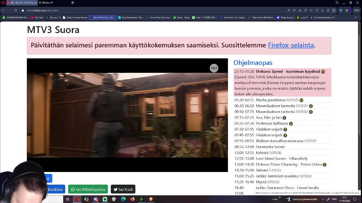Click the TV extension icon in toolbar
362x203 pixels.
(x=341, y=10)
